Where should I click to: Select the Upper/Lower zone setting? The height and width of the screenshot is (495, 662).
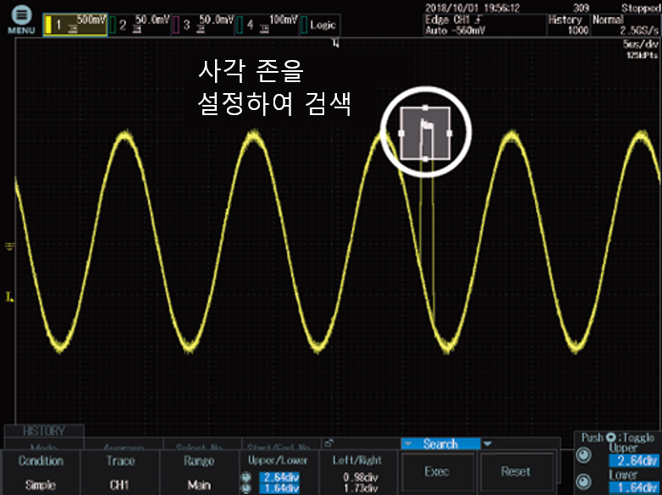[278, 472]
